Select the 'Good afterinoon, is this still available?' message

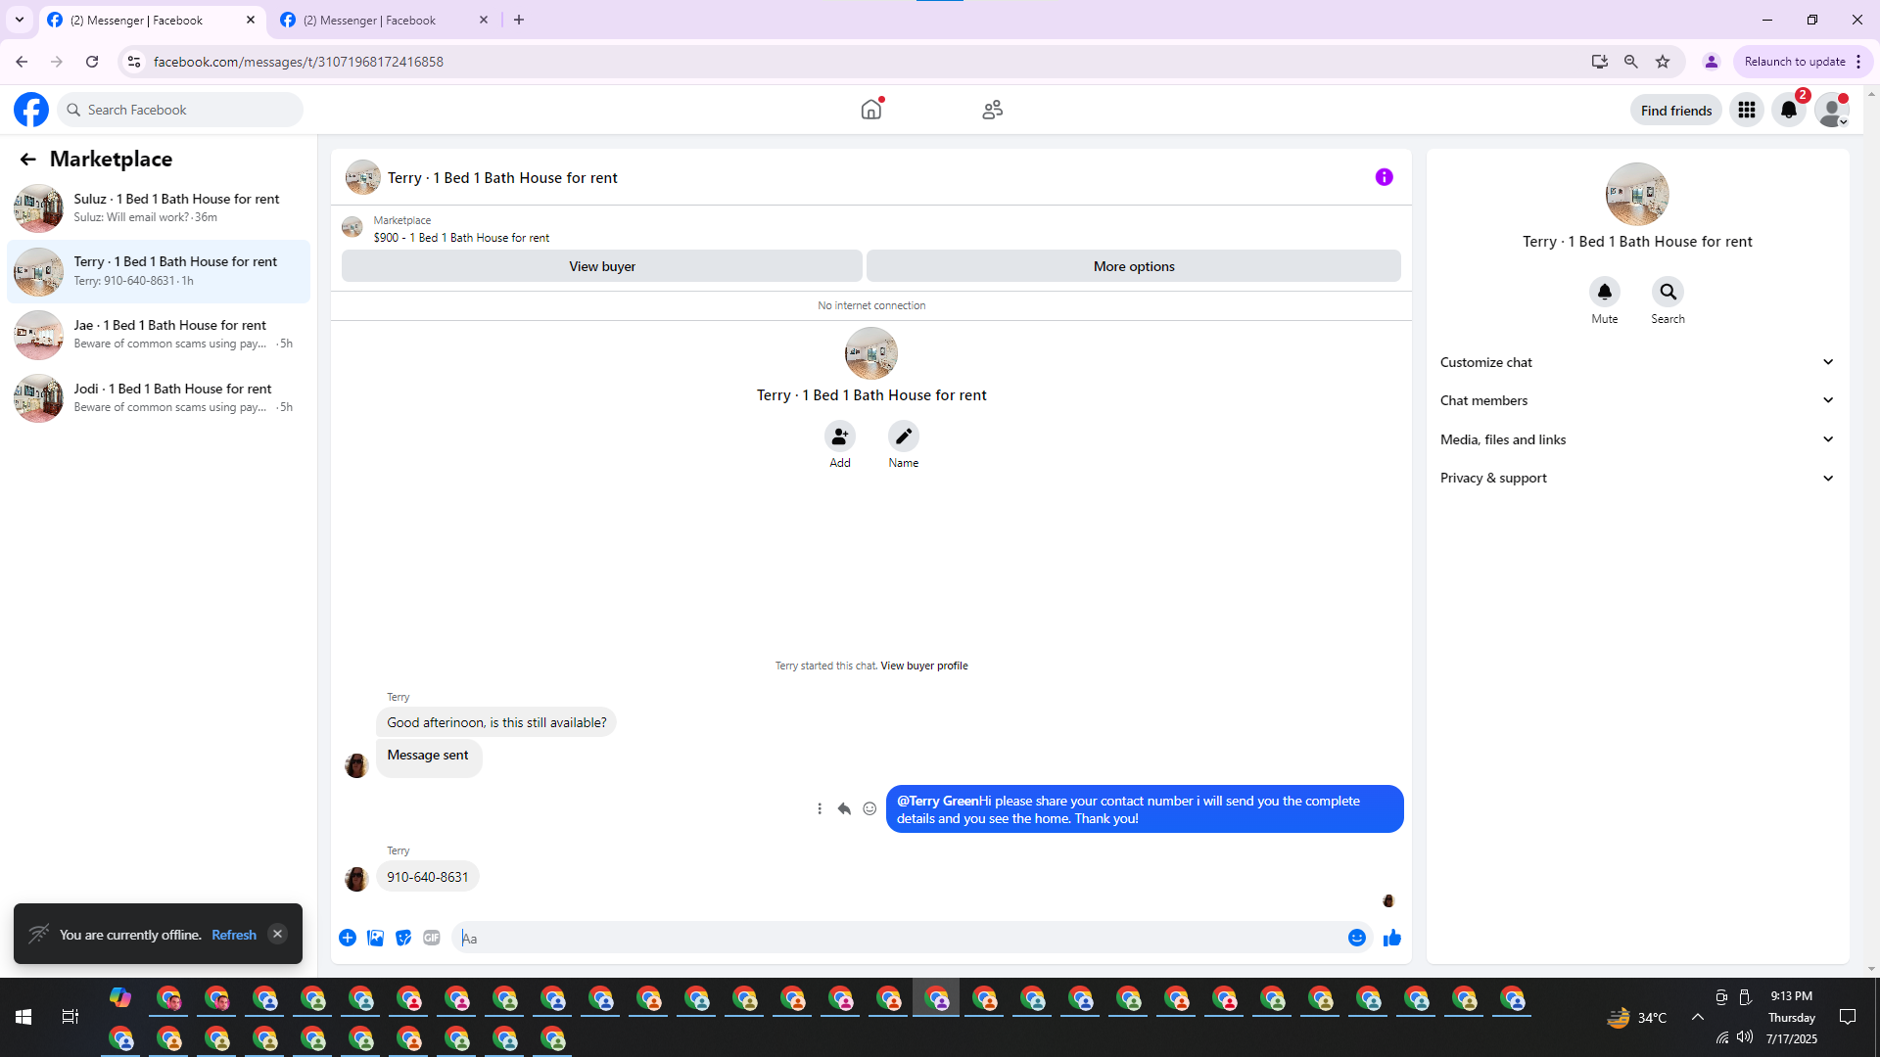pyautogui.click(x=496, y=722)
